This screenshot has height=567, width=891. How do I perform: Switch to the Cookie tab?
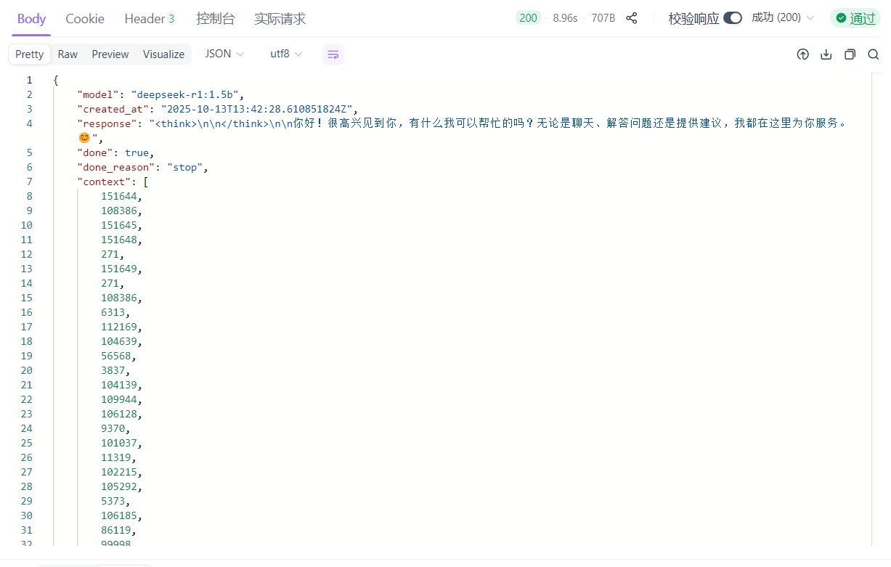[85, 19]
